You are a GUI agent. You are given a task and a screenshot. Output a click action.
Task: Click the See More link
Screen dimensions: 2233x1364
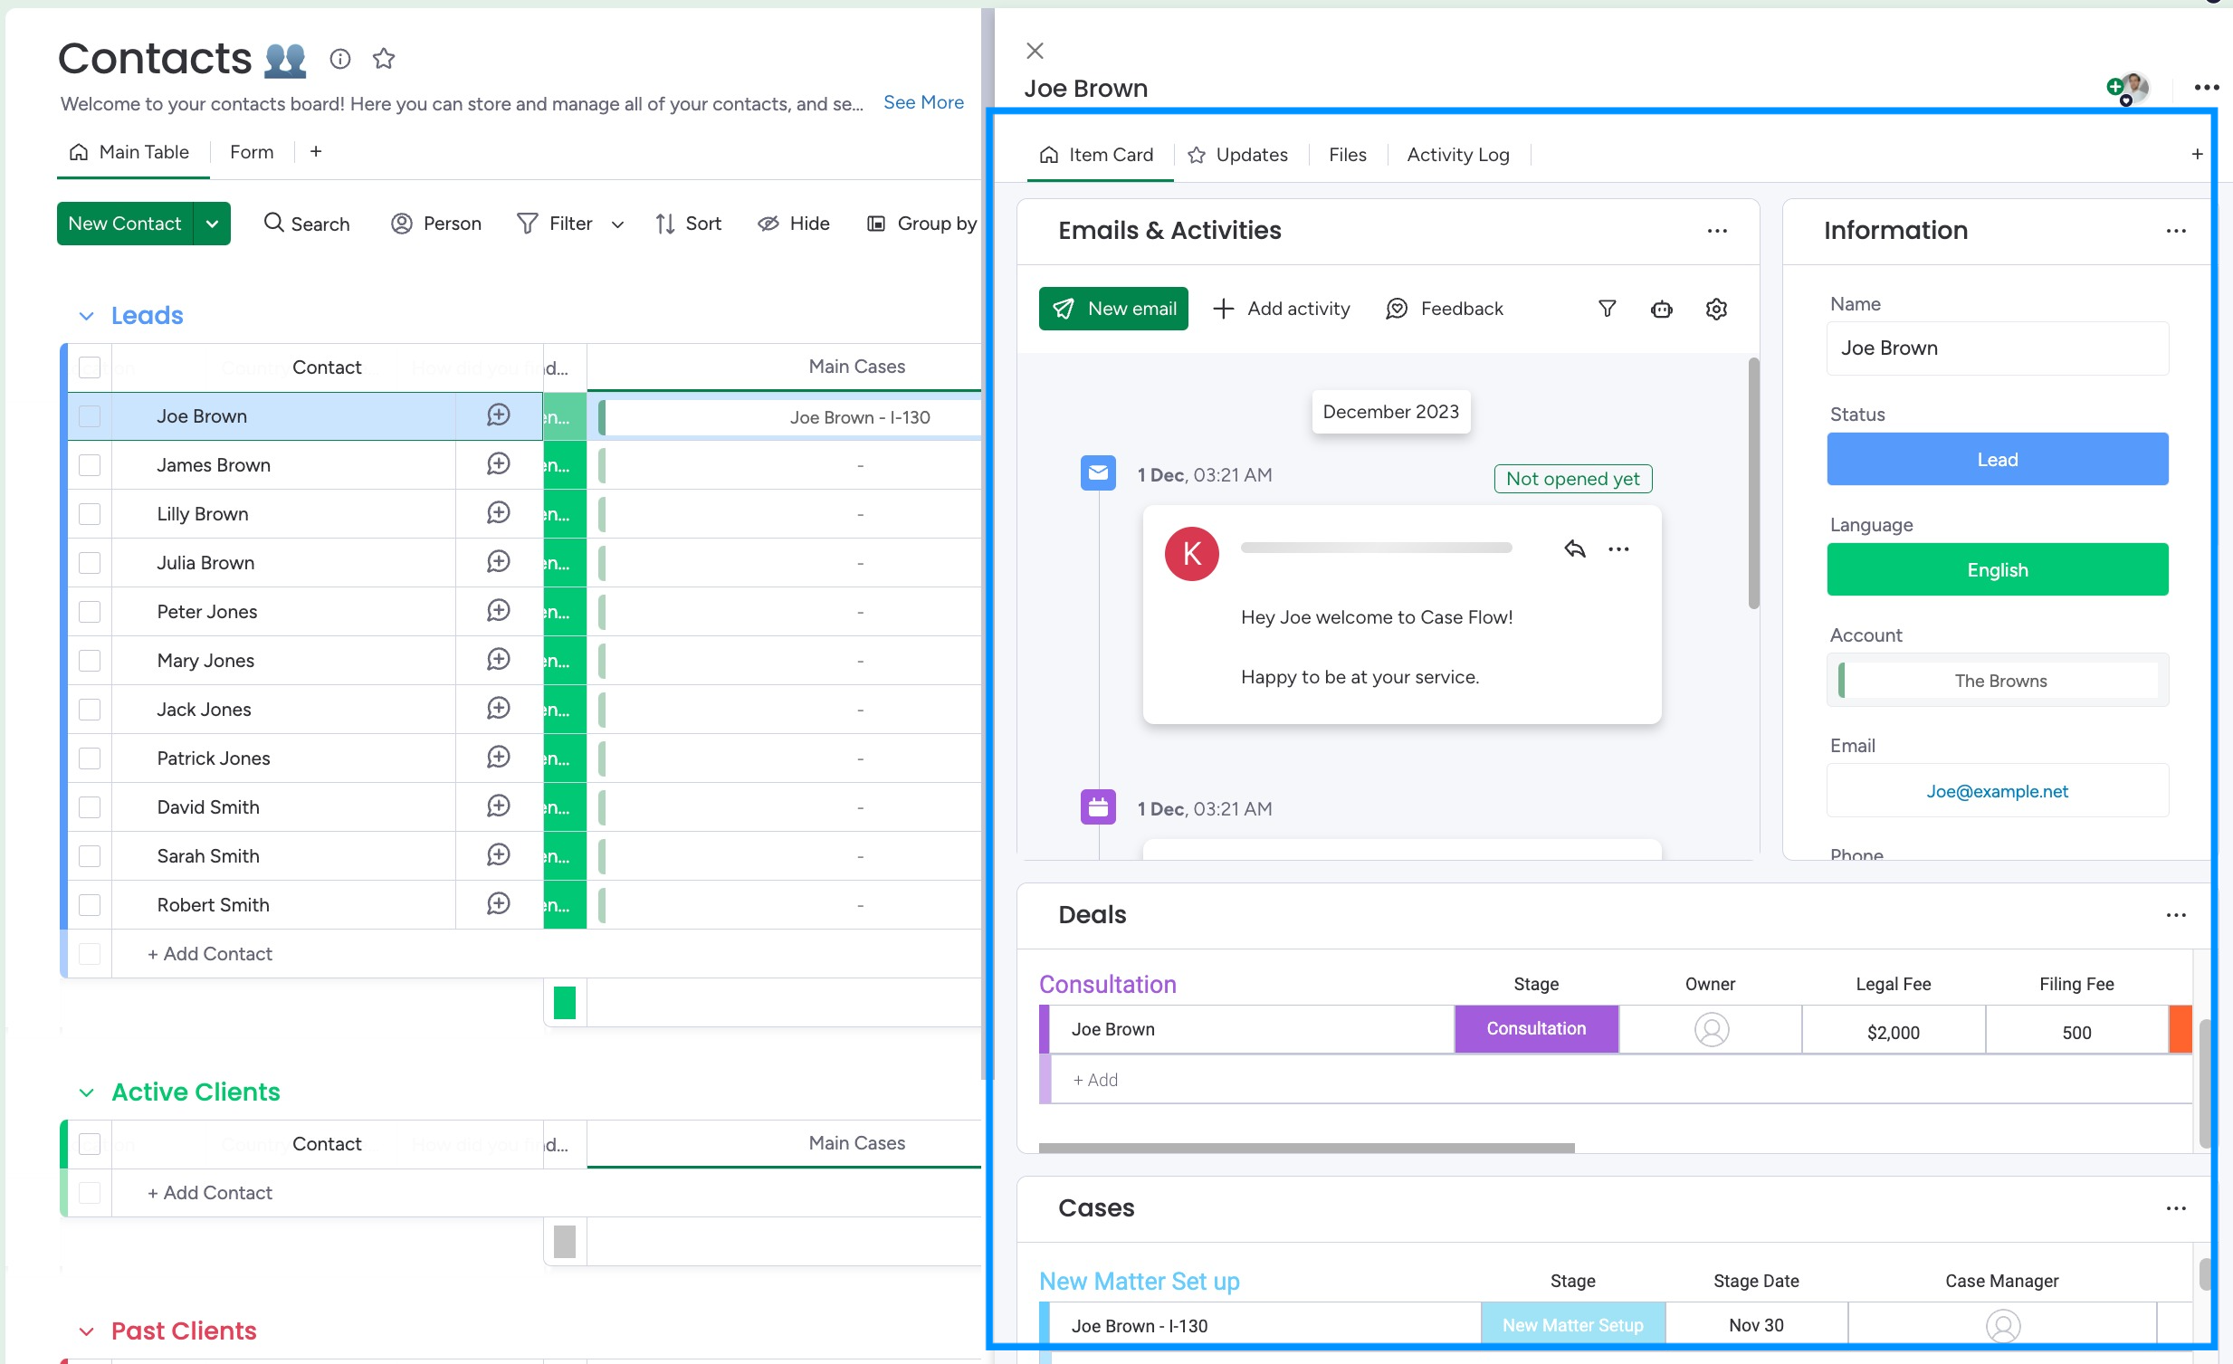[923, 102]
